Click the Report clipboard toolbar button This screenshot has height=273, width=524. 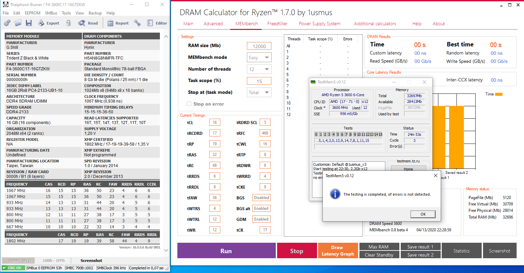[118, 23]
